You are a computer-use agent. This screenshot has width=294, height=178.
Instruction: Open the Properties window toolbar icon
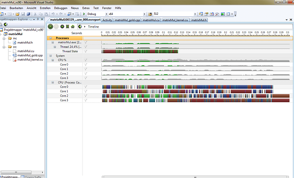(x=206, y=14)
